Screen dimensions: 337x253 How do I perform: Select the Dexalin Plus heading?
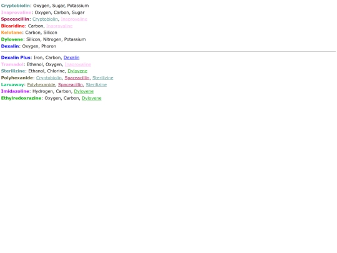tap(16, 57)
